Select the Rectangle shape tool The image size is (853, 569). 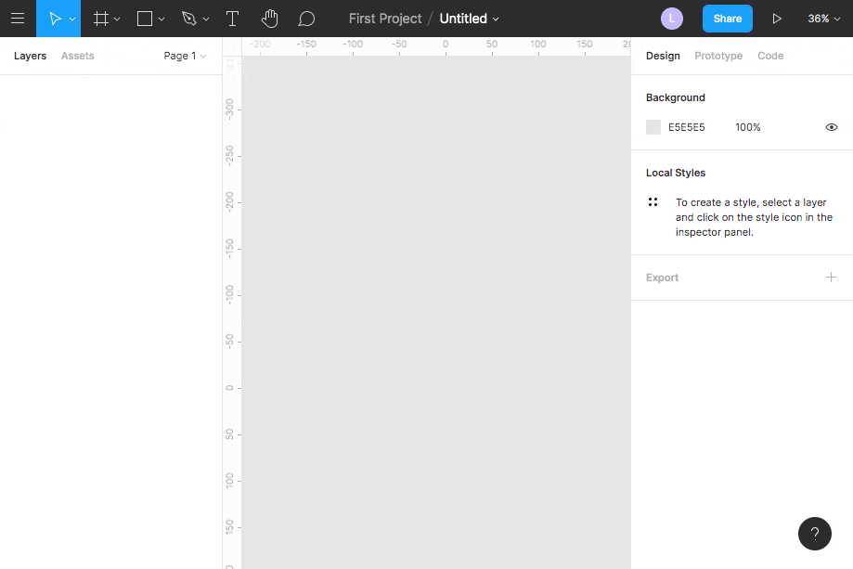[145, 19]
